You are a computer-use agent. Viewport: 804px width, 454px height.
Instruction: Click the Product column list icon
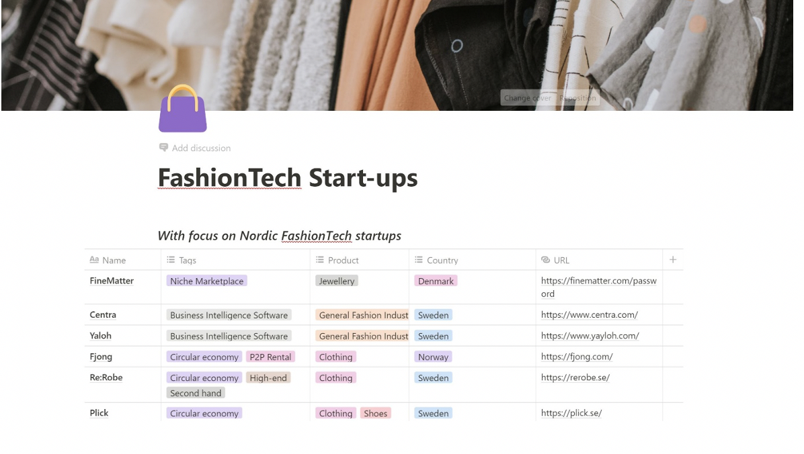pyautogui.click(x=320, y=260)
